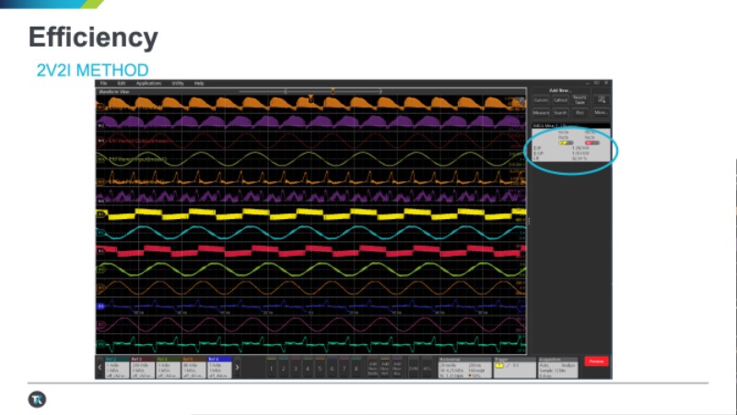Click the Add New... panel heading
Screen dimensions: 737x415
click(559, 90)
